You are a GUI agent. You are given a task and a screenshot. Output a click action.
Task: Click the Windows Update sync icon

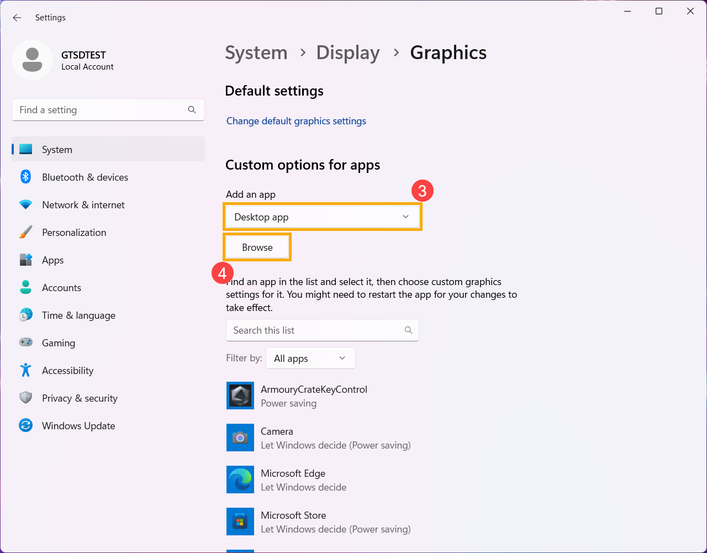coord(25,426)
